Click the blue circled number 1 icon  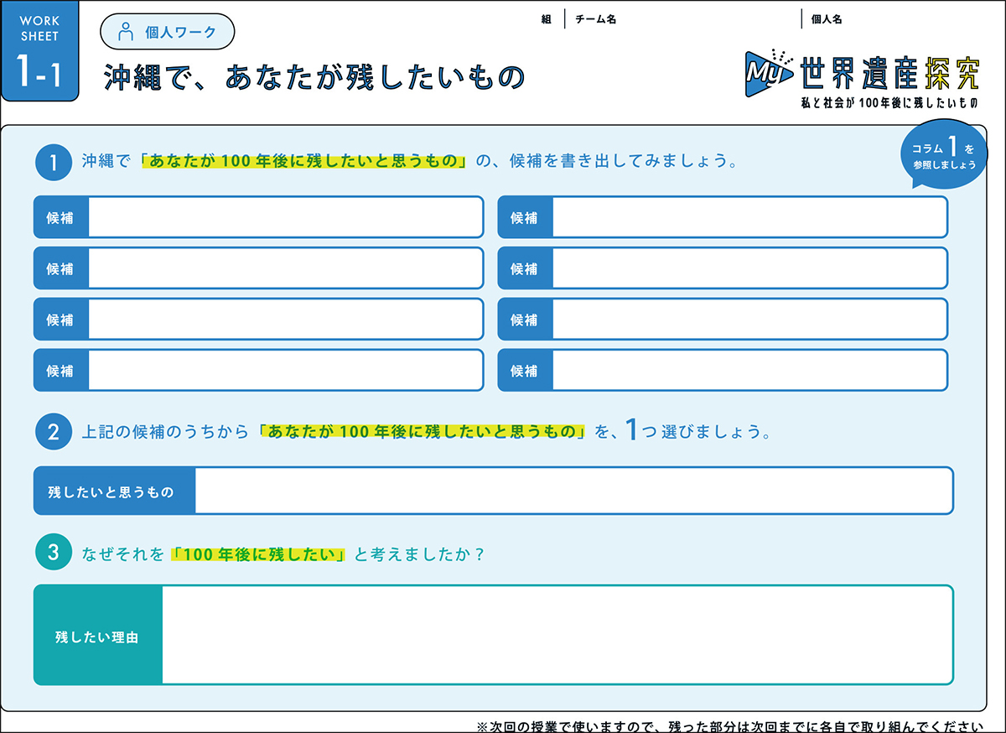[54, 163]
